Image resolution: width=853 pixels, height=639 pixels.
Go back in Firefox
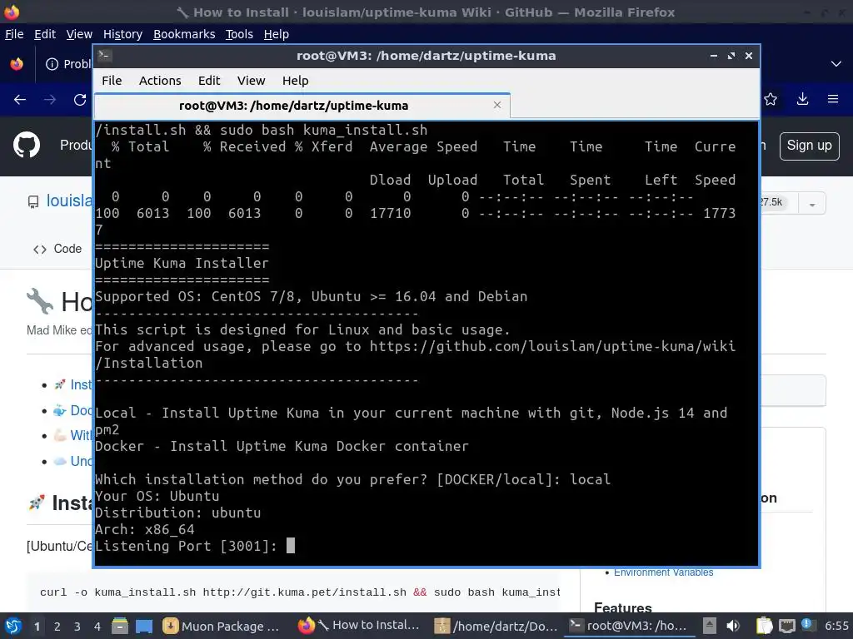point(20,100)
